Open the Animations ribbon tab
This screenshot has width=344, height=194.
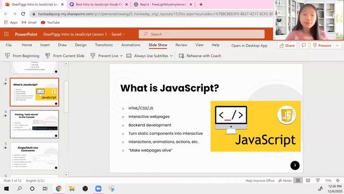coord(131,45)
